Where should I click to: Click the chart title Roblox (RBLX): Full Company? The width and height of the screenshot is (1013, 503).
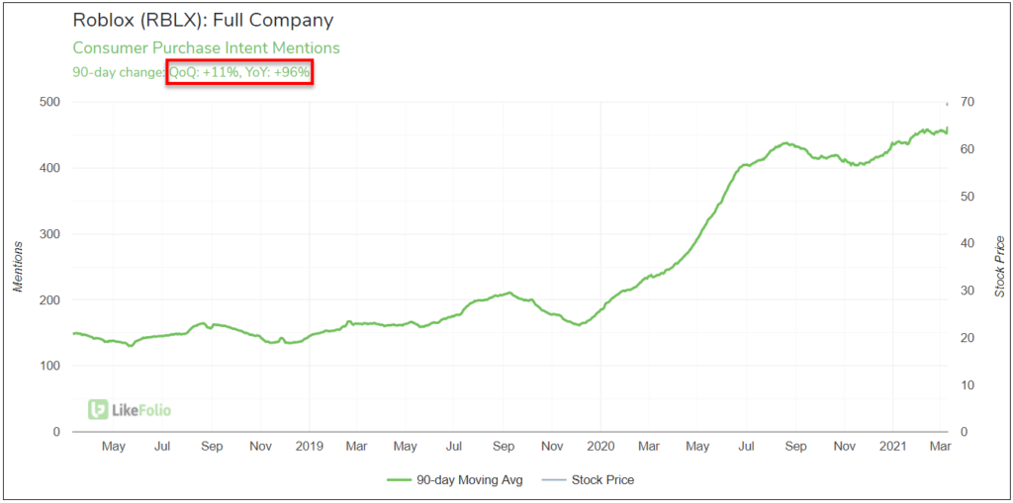[x=203, y=21]
